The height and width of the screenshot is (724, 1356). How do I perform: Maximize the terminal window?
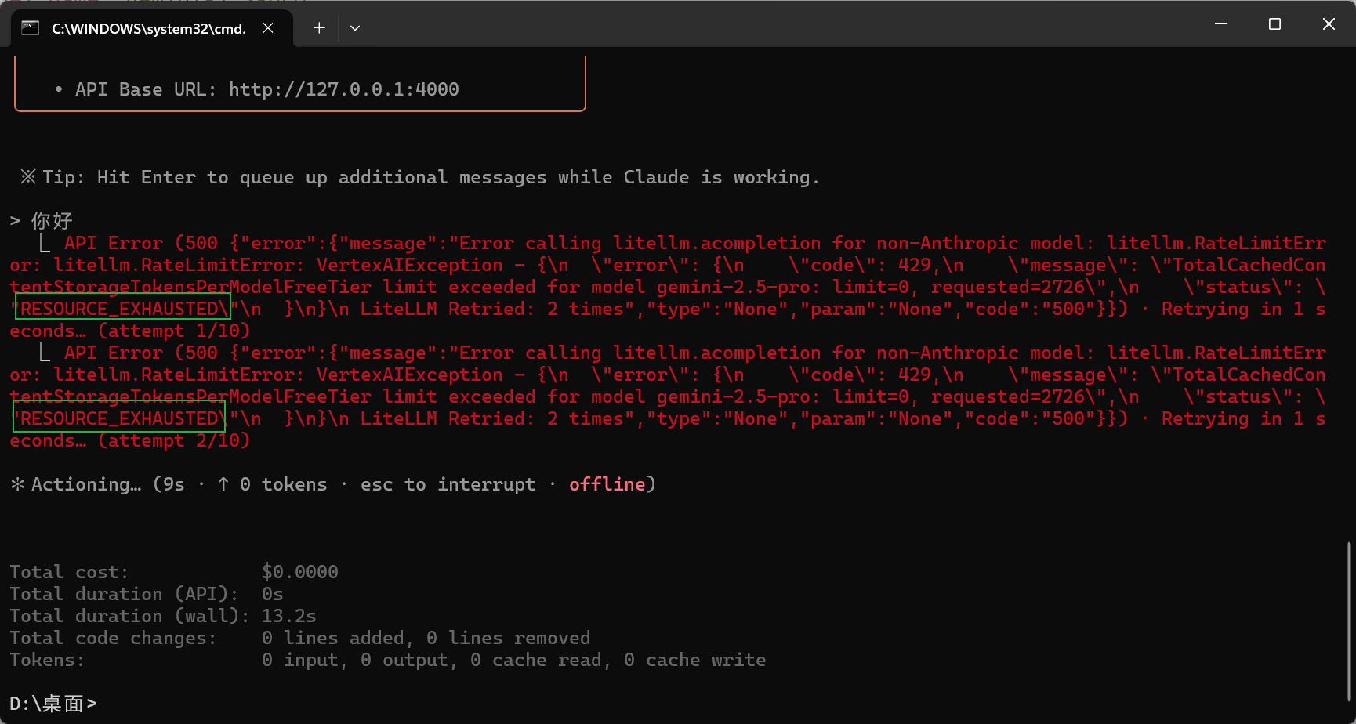coord(1274,24)
